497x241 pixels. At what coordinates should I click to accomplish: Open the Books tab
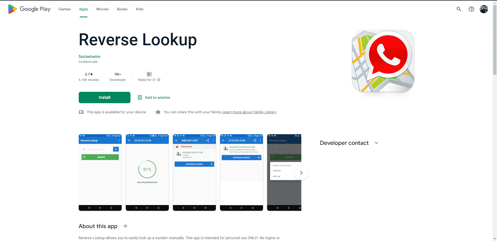pos(122,9)
